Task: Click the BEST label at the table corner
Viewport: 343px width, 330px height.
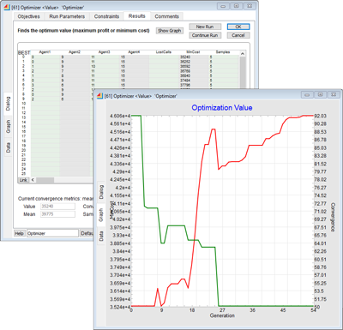Action: pyautogui.click(x=24, y=53)
